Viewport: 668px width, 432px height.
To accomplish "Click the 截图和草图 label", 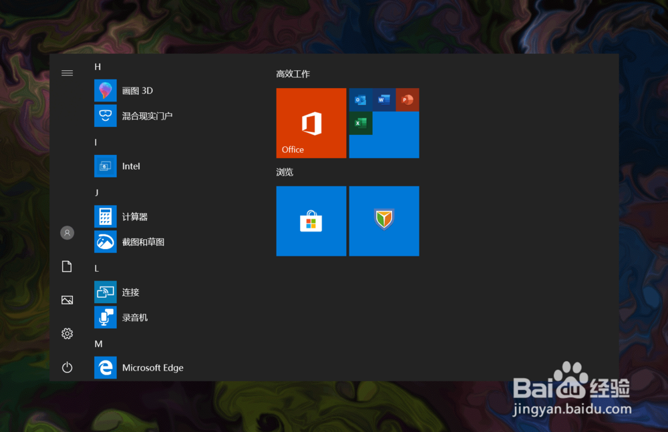I will click(143, 242).
